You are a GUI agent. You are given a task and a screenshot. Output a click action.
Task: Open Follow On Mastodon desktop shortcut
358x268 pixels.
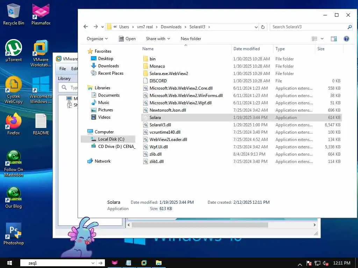[14, 164]
